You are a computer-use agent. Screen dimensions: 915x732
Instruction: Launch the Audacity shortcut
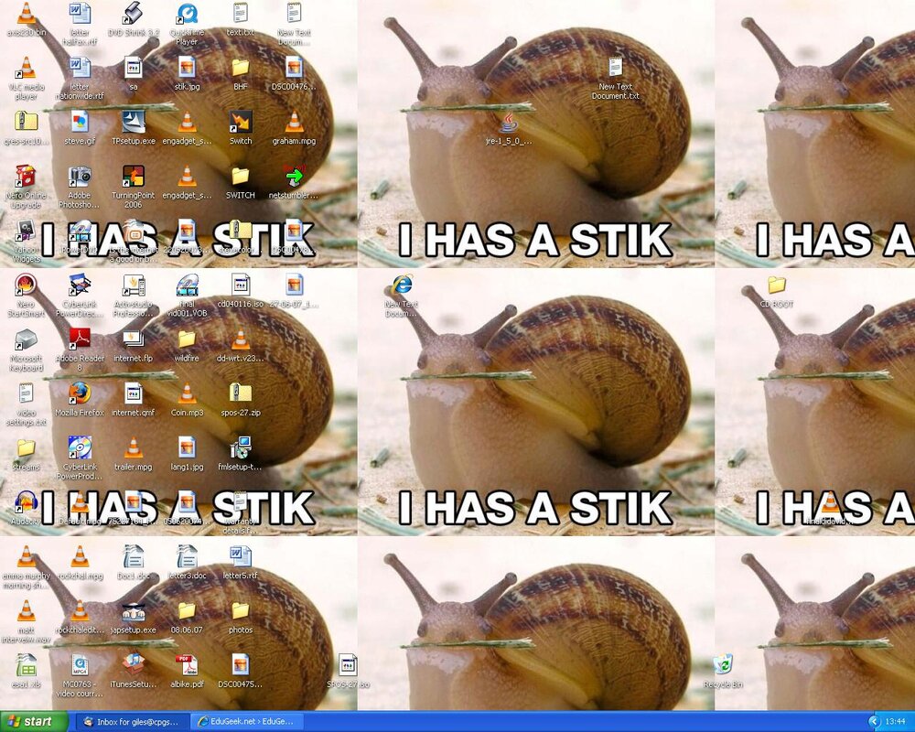click(27, 502)
